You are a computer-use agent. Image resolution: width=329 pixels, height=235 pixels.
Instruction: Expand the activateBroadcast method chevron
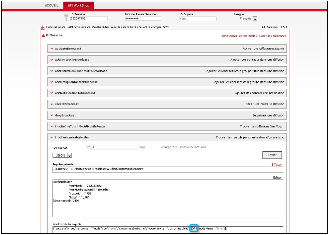tap(52, 48)
